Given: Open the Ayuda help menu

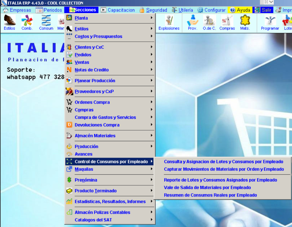Looking at the screenshot, I should point(240,10).
